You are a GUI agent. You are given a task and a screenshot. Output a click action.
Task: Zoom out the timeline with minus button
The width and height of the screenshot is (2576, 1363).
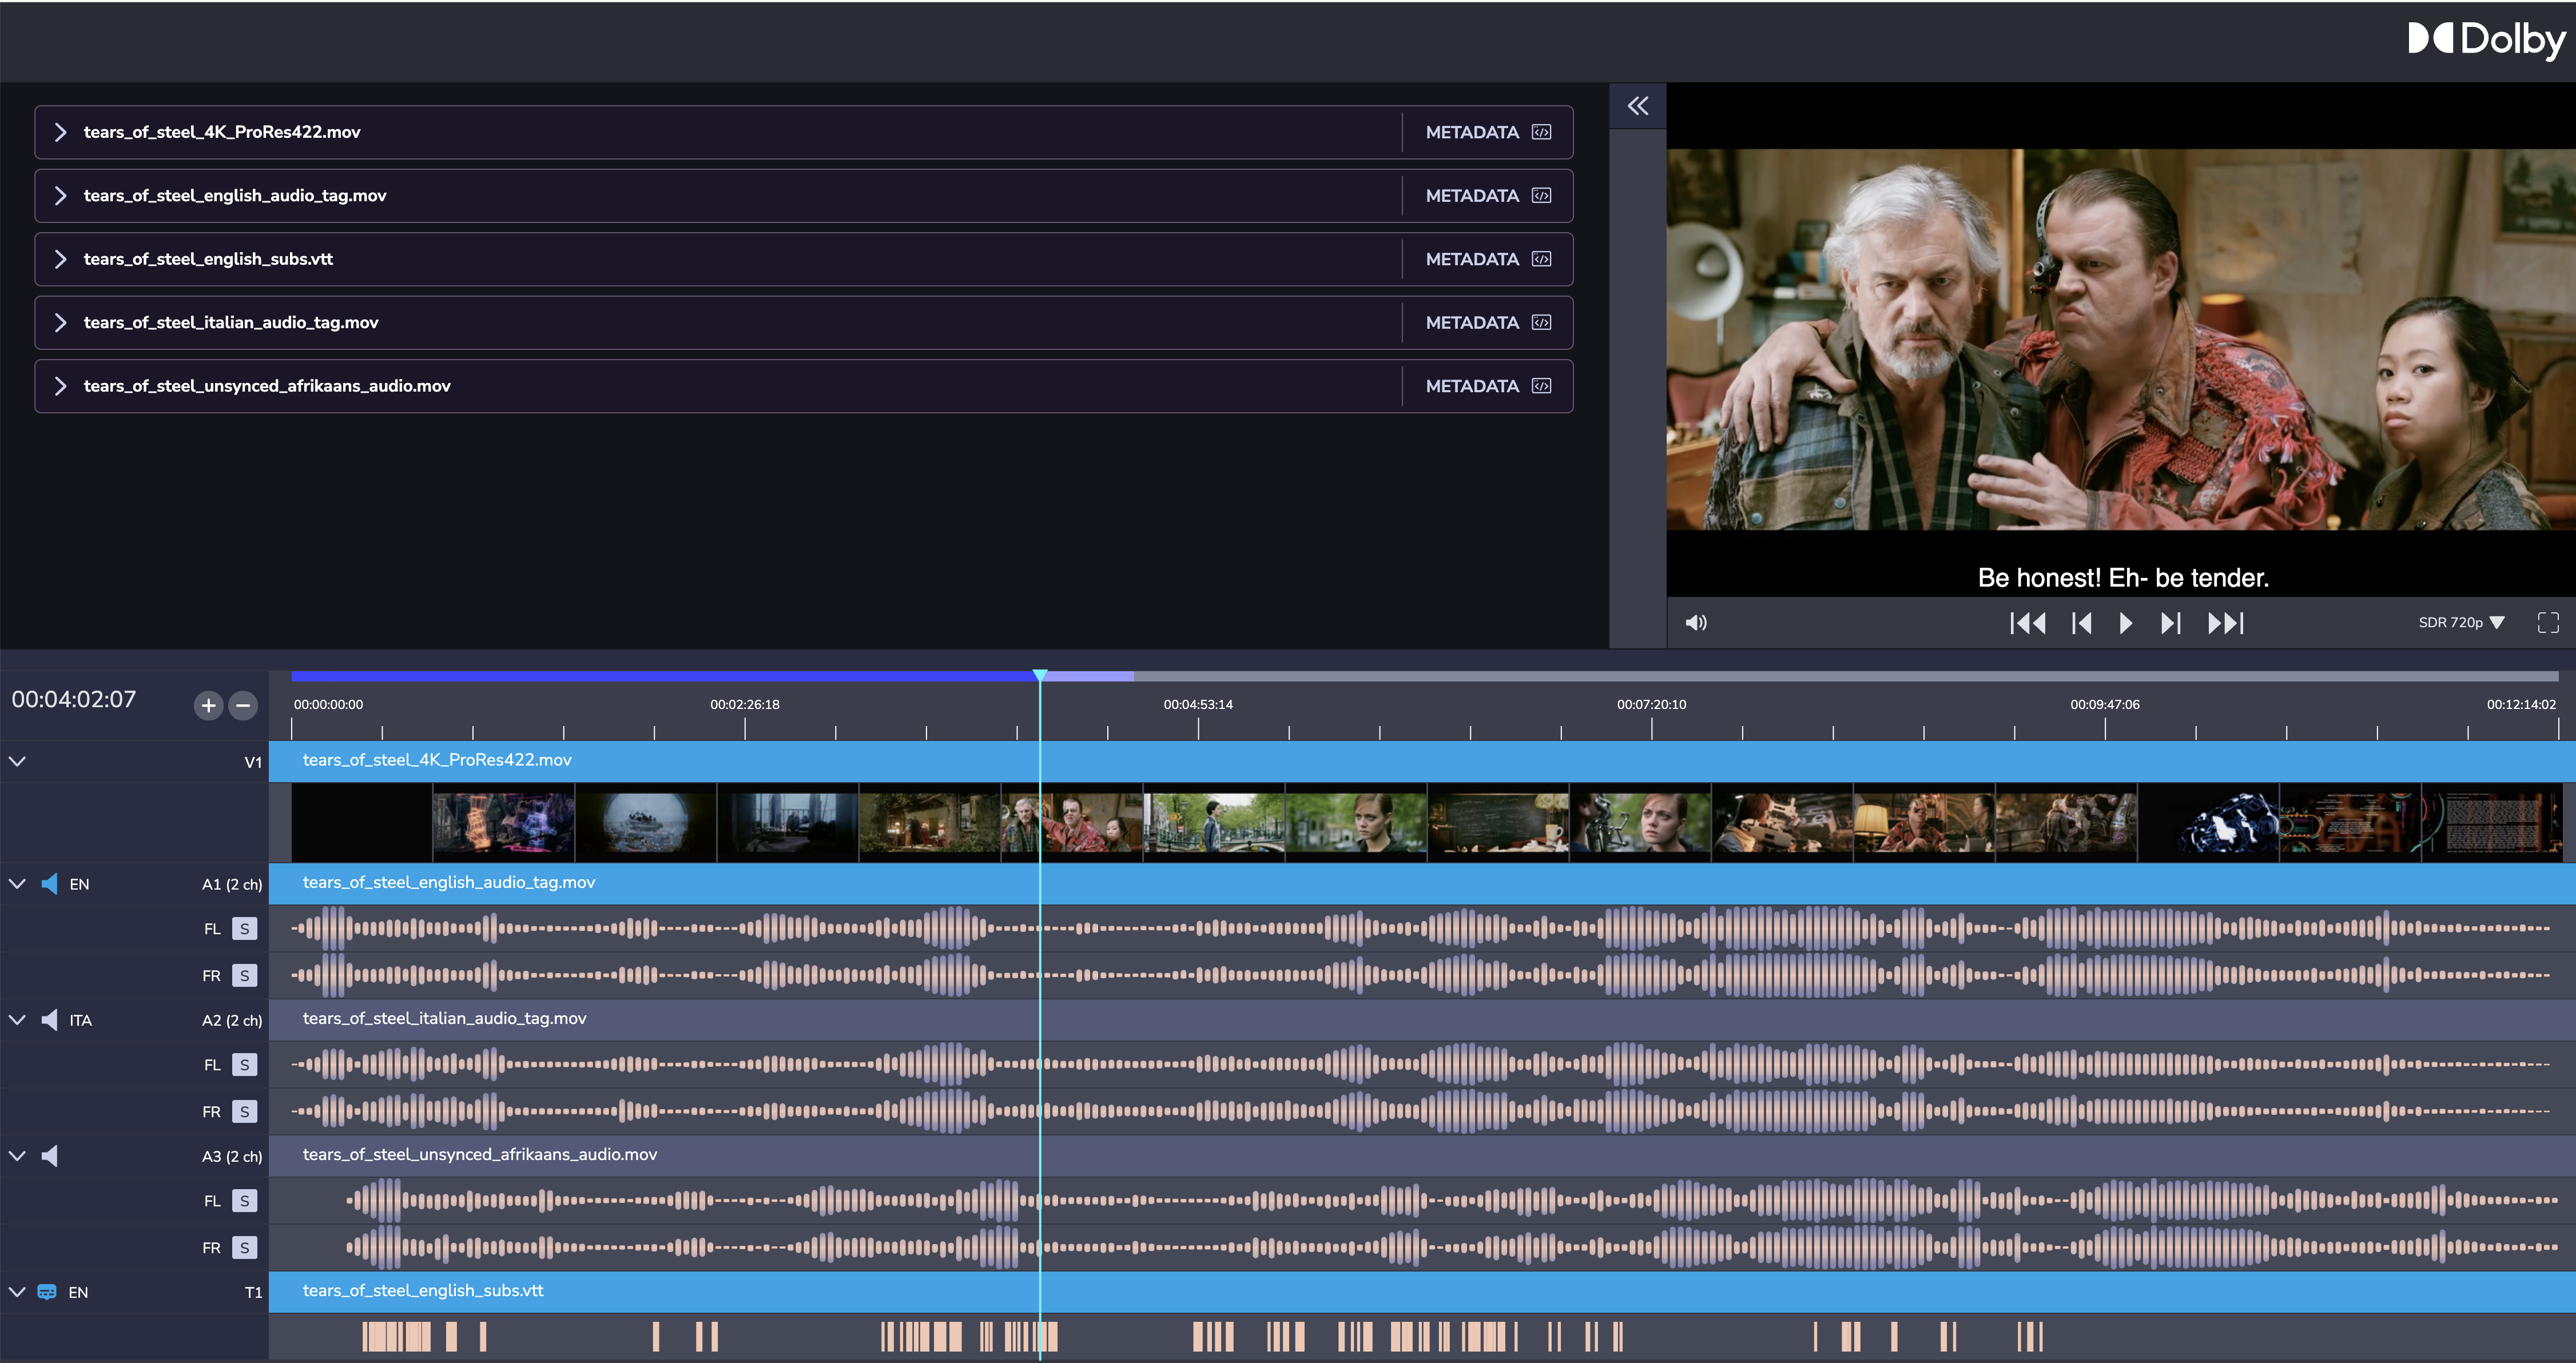[243, 706]
